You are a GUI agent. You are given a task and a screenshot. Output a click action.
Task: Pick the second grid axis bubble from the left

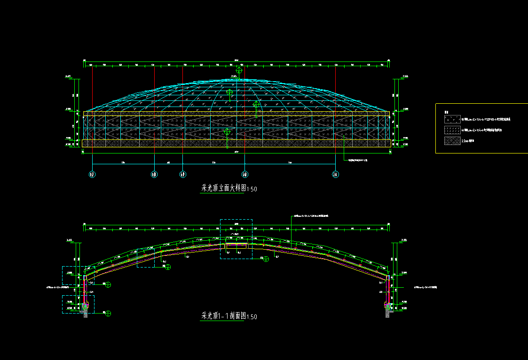(x=154, y=175)
